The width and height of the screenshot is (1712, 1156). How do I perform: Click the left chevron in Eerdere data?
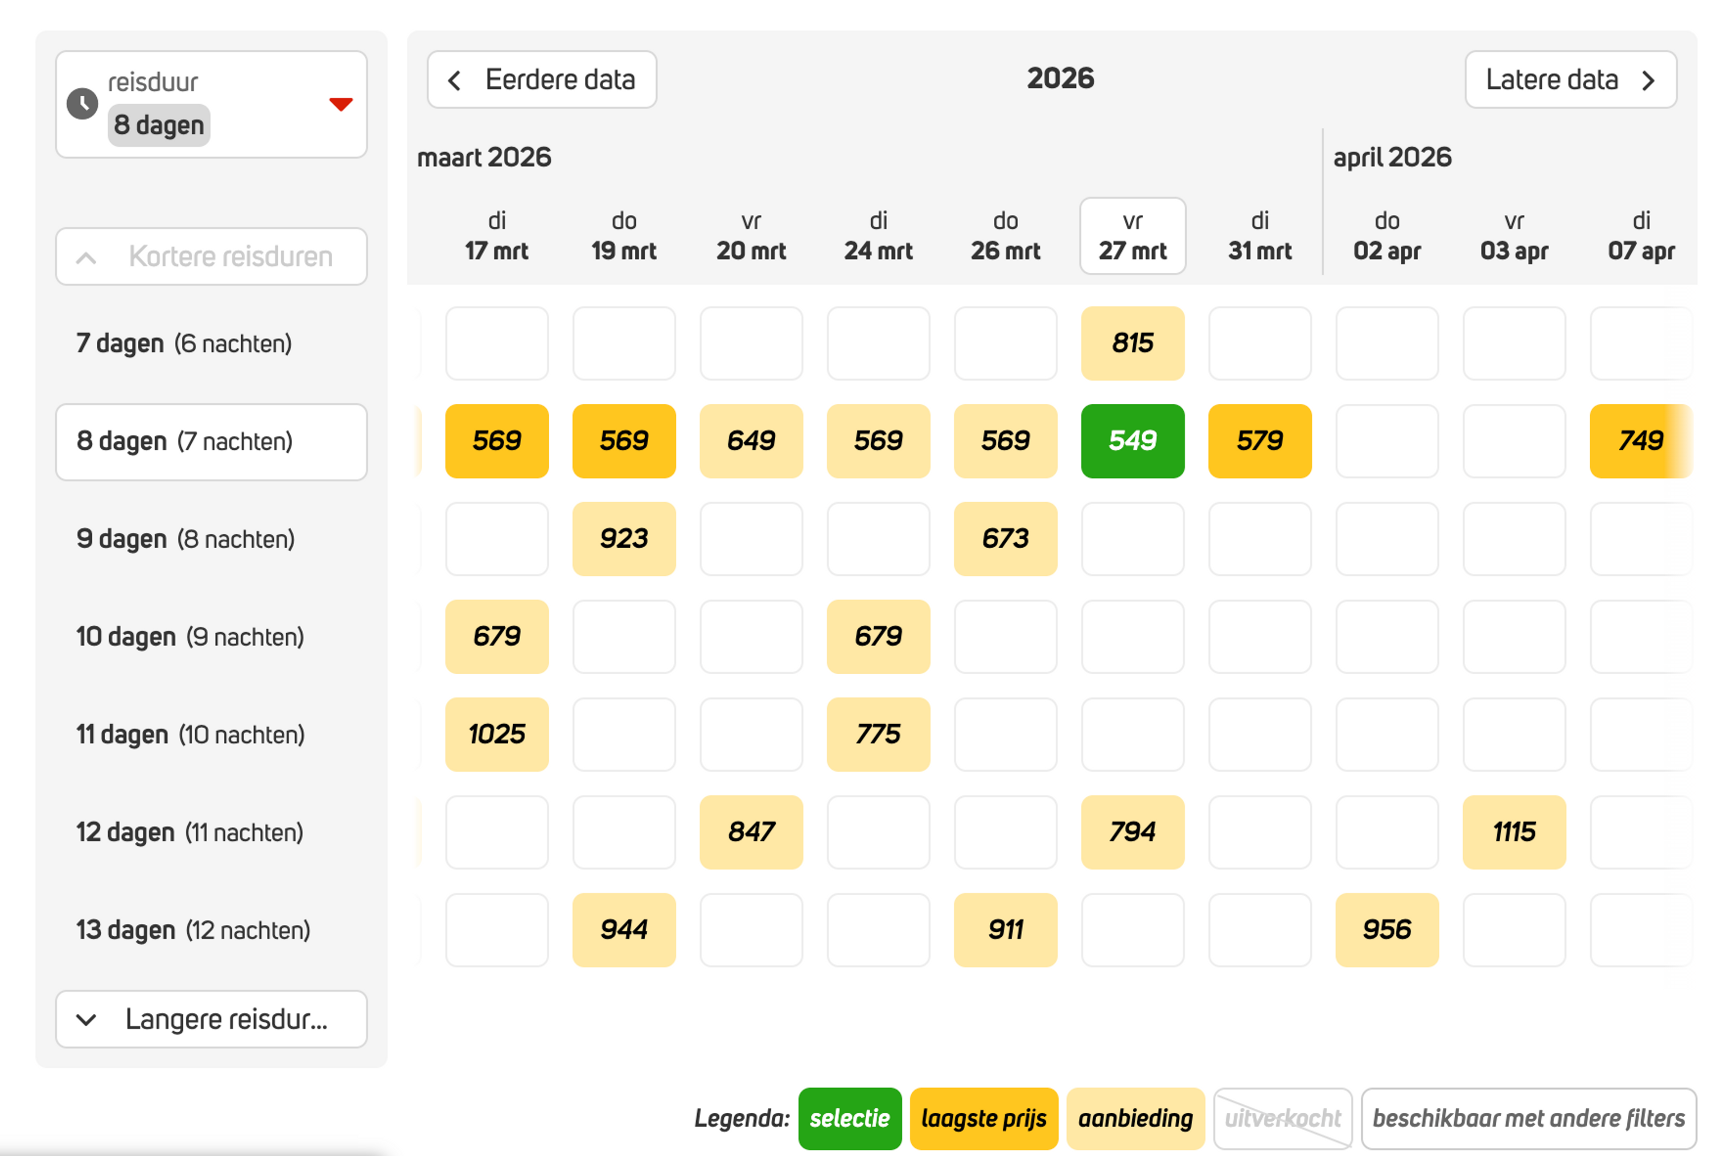coord(454,80)
